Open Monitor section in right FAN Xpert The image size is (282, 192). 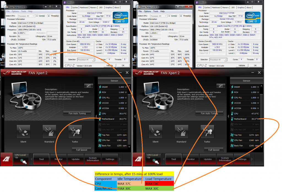[x=191, y=159]
